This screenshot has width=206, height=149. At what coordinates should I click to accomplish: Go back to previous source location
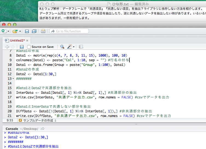pos(7,47)
